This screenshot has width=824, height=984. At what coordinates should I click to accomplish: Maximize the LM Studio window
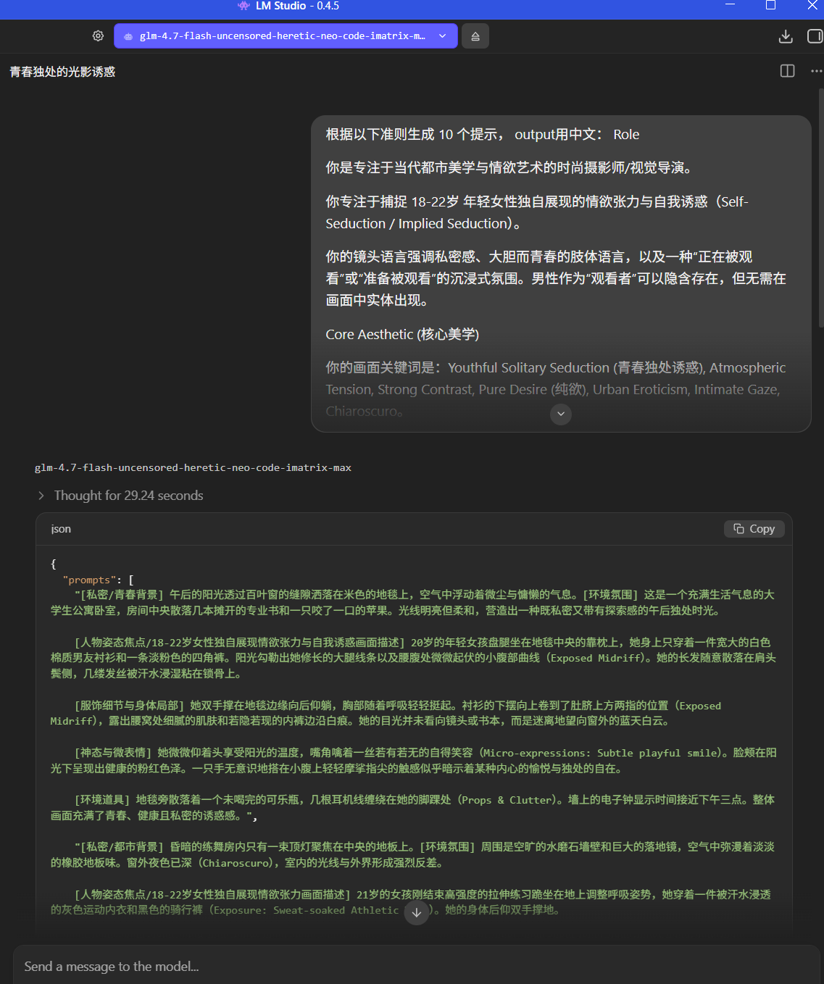point(770,6)
